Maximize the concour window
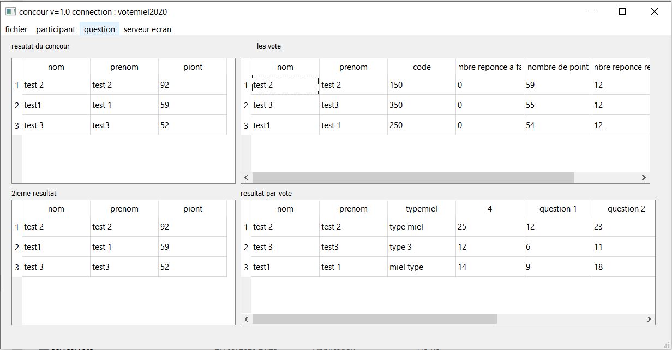The height and width of the screenshot is (350, 672). pyautogui.click(x=622, y=11)
